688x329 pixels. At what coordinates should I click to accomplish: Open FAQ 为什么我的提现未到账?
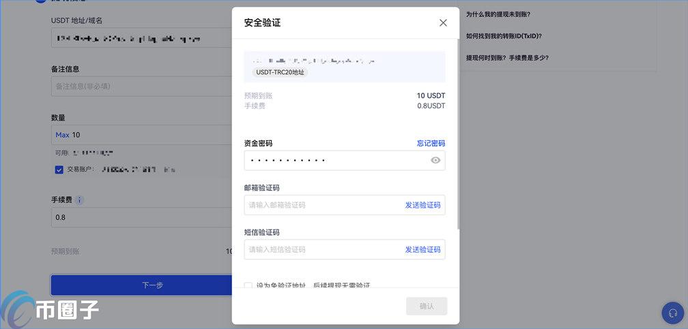498,14
